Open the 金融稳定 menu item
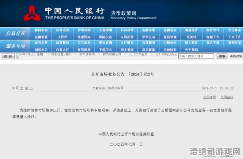243x159 pixels. coord(170,30)
